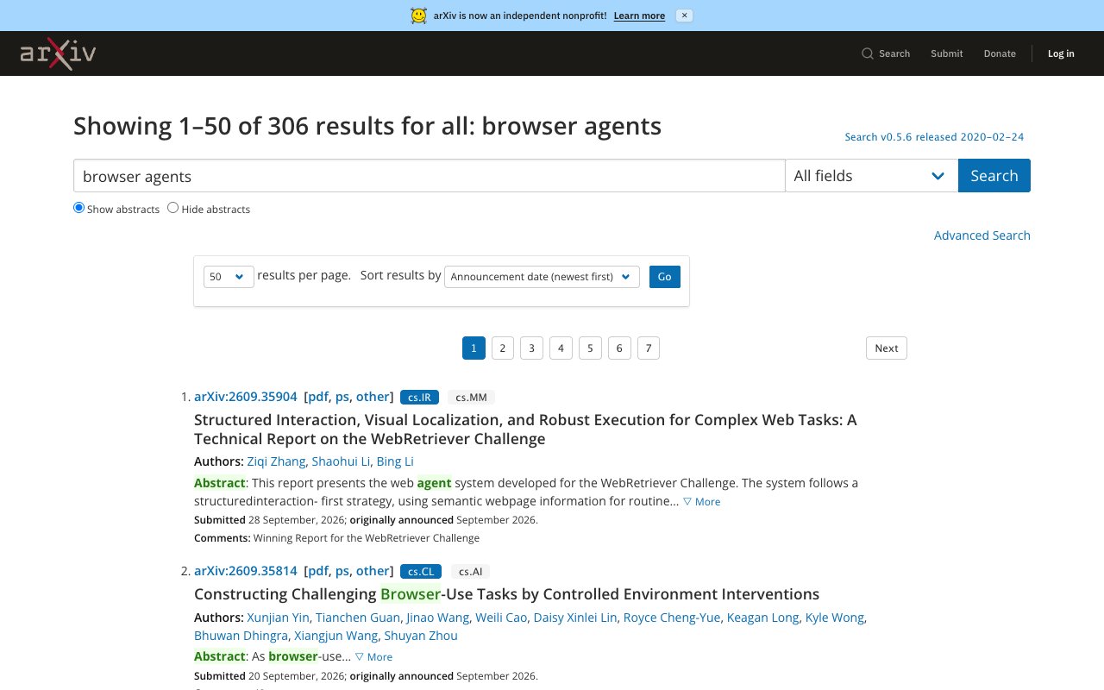Screen dimensions: 1104x690
Task: Open the Sort results by dropdown
Action: [542, 277]
